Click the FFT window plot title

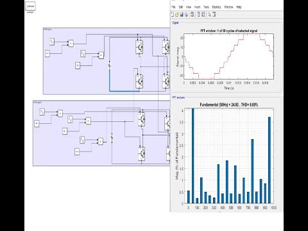coord(228,31)
